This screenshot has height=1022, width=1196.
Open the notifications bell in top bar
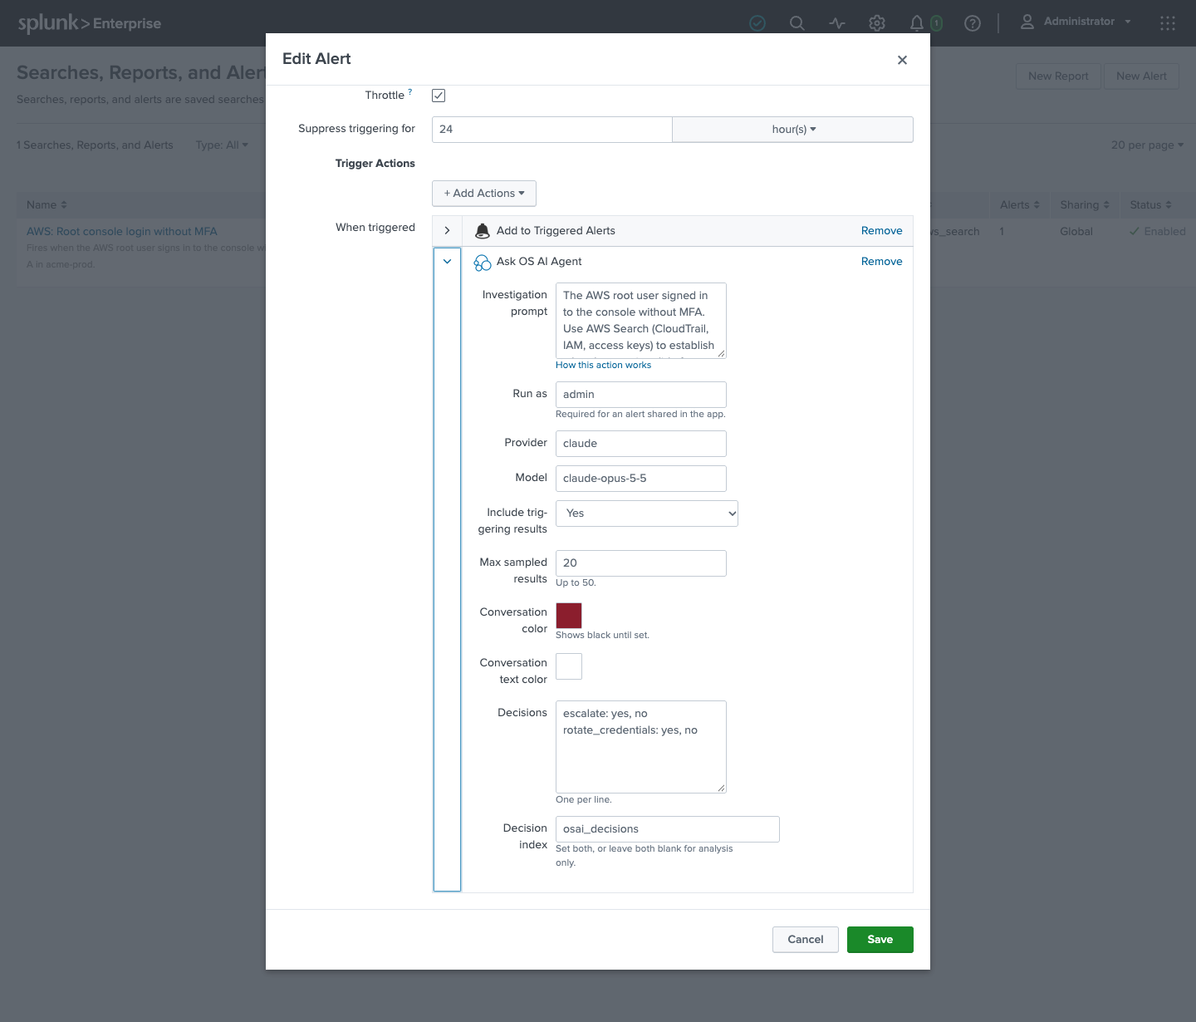pyautogui.click(x=917, y=23)
